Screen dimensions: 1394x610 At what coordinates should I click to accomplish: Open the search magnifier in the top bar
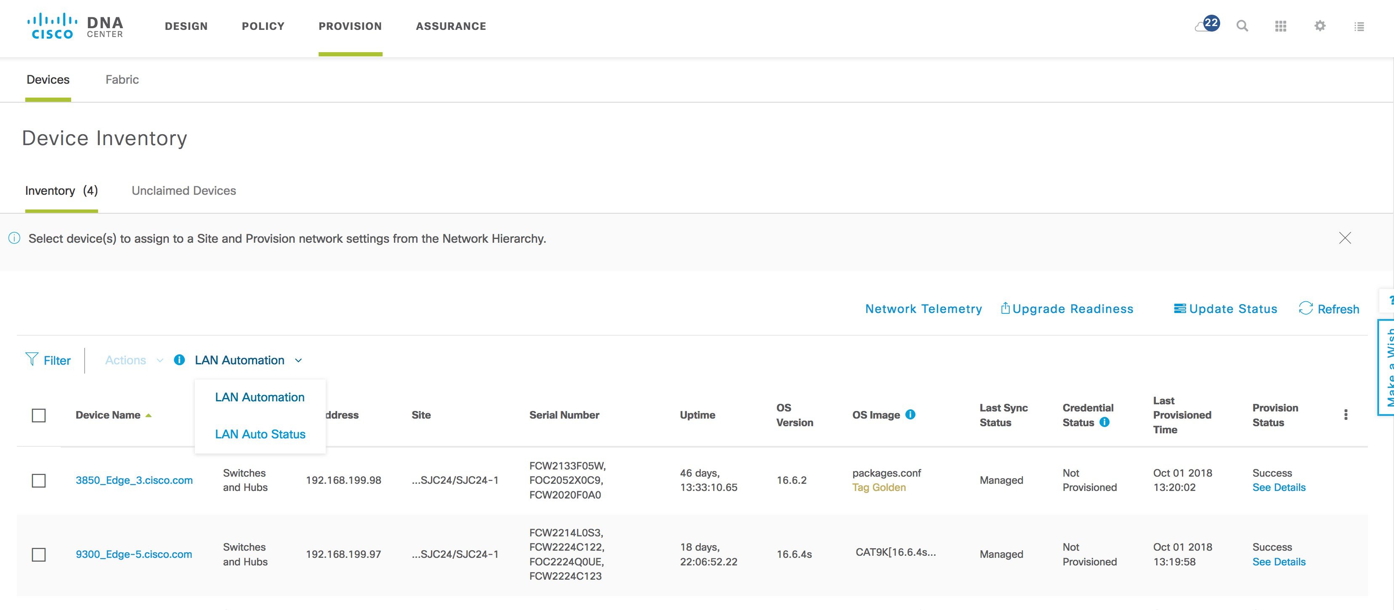(x=1242, y=26)
